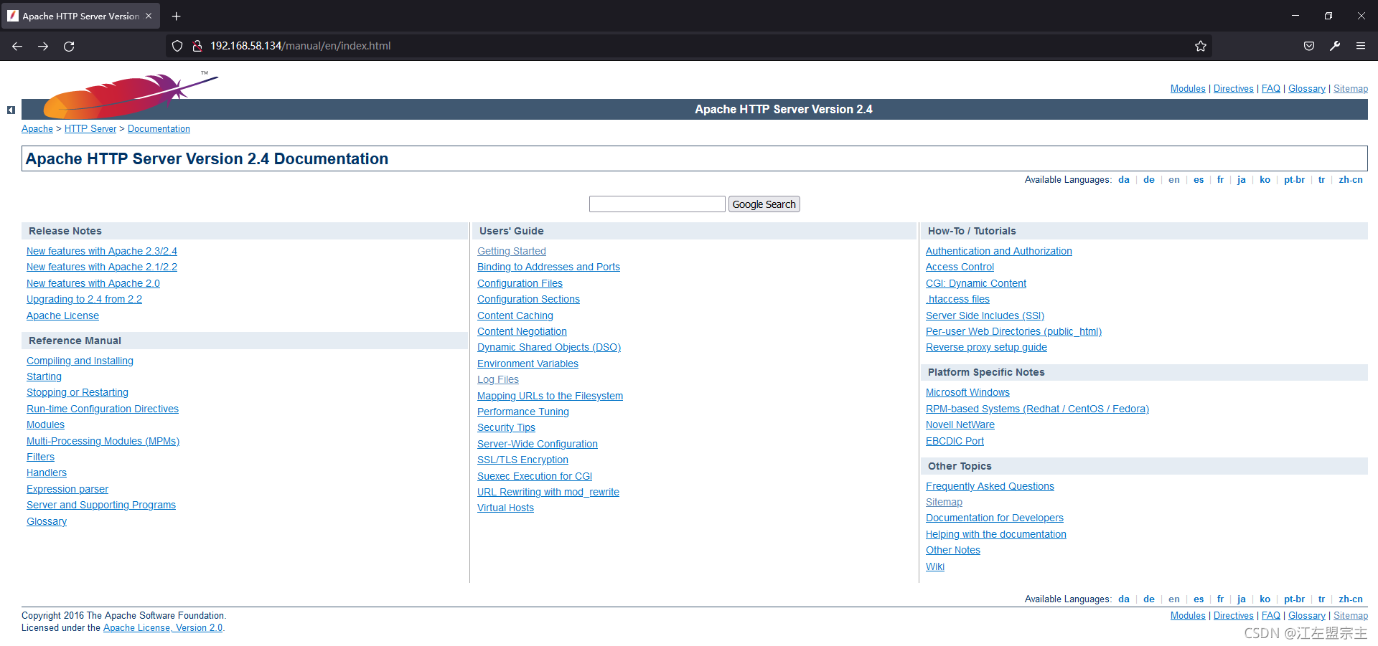Open Authentication and Authorization tutorial
Screen dimensions: 1378x646
(998, 251)
